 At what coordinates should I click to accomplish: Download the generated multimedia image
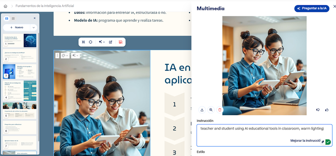click(x=202, y=110)
